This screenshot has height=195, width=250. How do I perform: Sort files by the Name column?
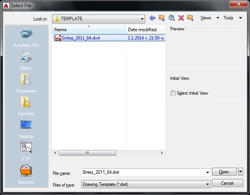pos(89,29)
